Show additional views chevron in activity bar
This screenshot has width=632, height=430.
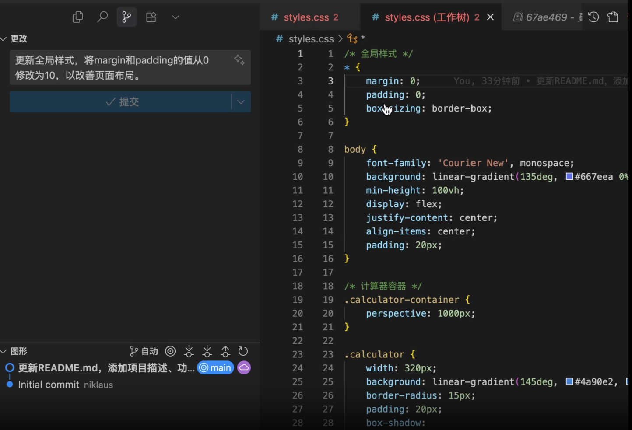[176, 17]
